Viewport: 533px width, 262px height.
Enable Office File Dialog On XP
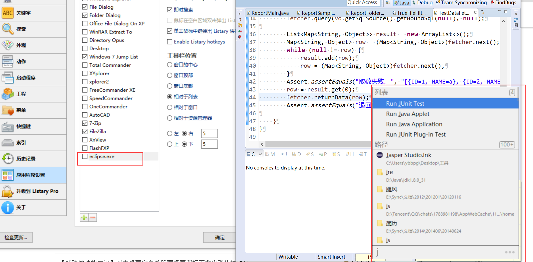pyautogui.click(x=85, y=23)
